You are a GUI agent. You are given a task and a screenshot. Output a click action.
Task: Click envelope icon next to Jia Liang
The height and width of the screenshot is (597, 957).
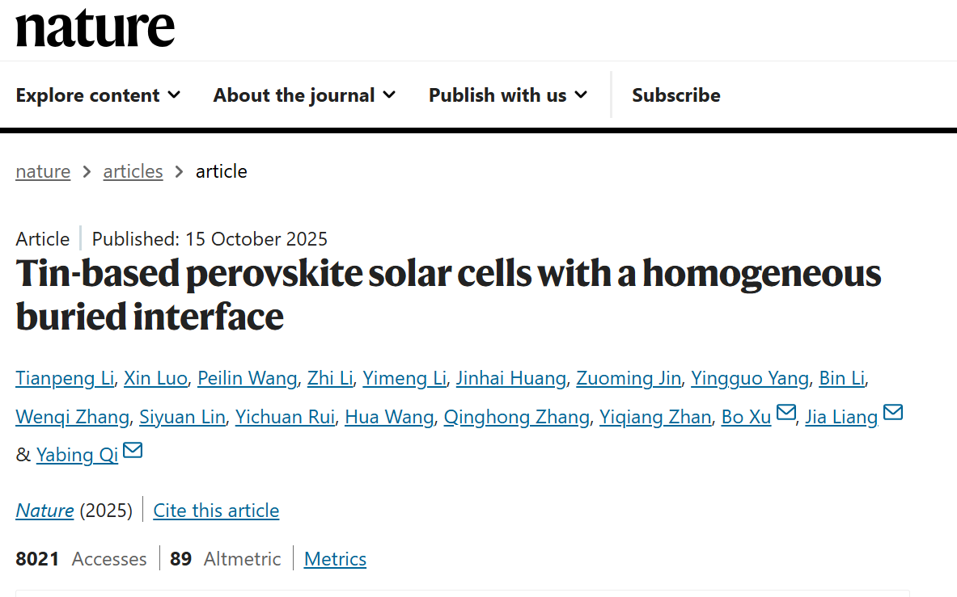coord(892,414)
